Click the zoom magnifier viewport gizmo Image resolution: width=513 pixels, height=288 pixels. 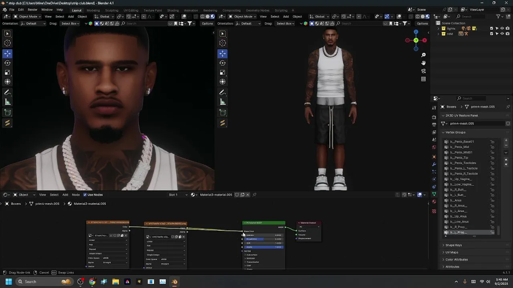point(424,55)
